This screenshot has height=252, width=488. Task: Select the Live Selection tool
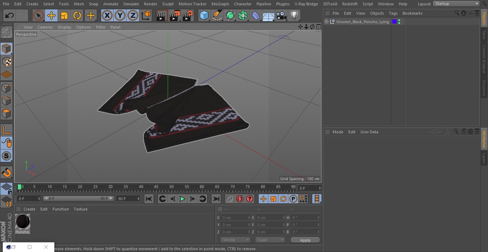[x=39, y=15]
